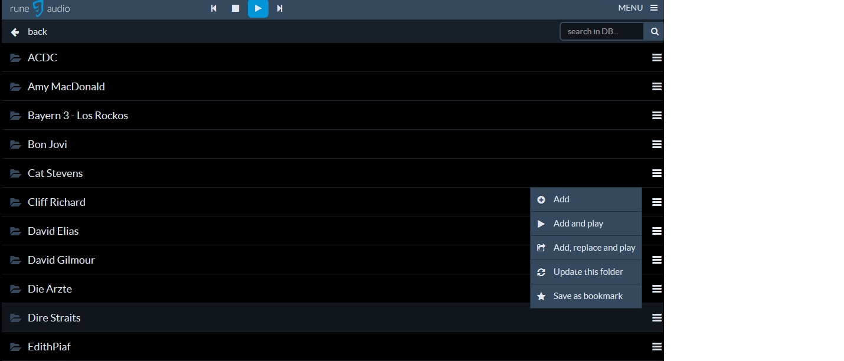844x361 pixels.
Task: Click the folder icon beside EdithPiaf
Action: [x=15, y=347]
